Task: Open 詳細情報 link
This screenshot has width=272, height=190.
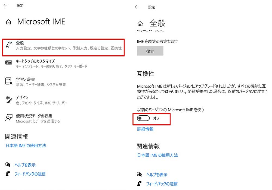Action: (145, 129)
